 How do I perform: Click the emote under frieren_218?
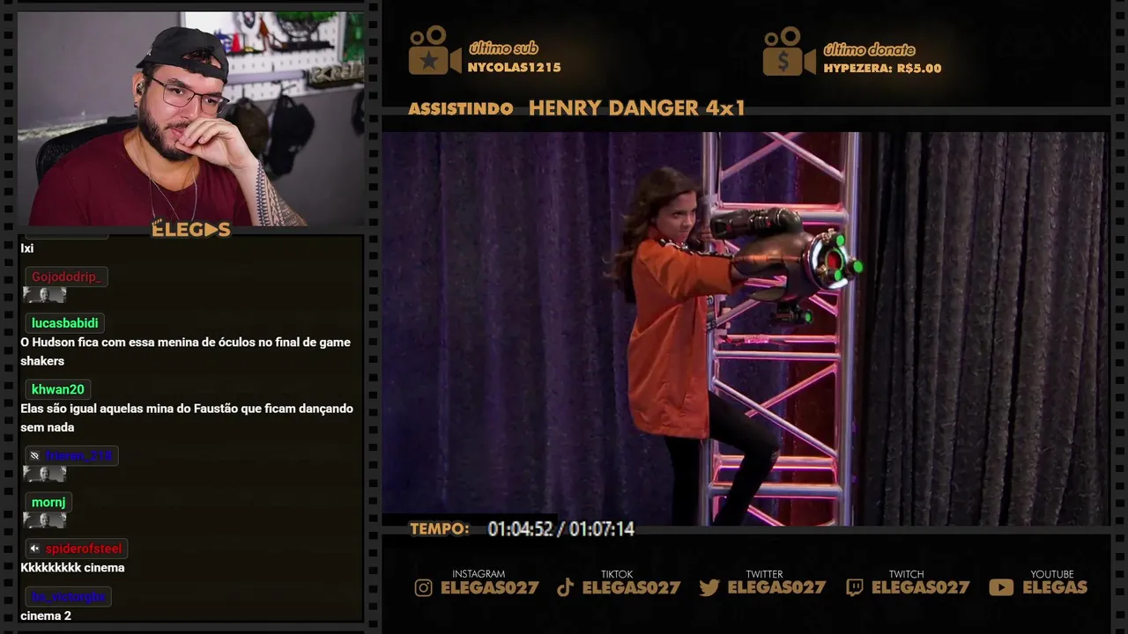coord(44,474)
